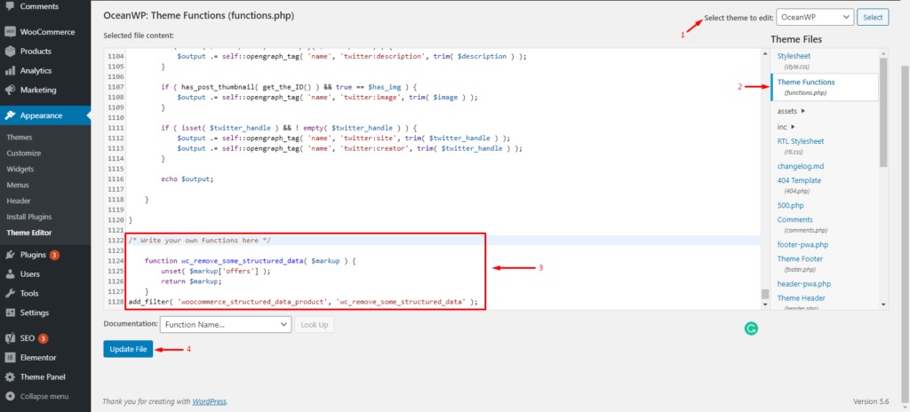
Task: Click the Users person icon
Action: click(10, 273)
